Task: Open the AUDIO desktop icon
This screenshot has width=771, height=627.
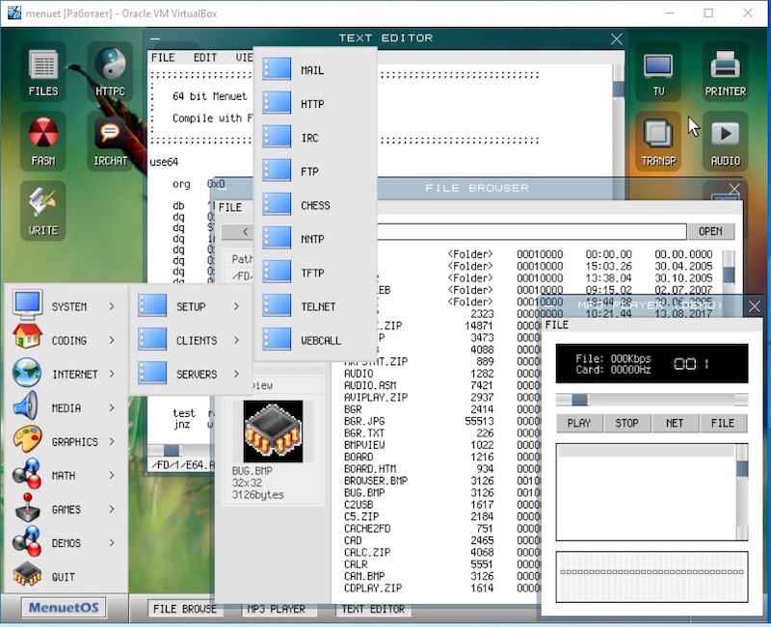Action: point(725,141)
